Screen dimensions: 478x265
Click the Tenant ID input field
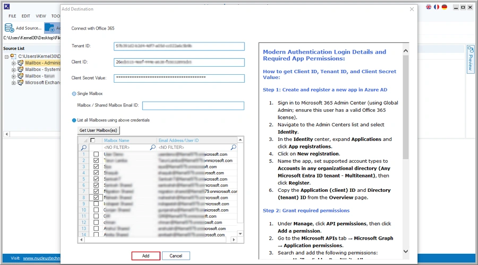[179, 46]
